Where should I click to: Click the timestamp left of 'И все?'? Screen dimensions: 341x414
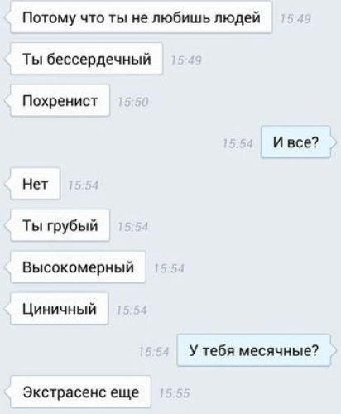click(238, 144)
